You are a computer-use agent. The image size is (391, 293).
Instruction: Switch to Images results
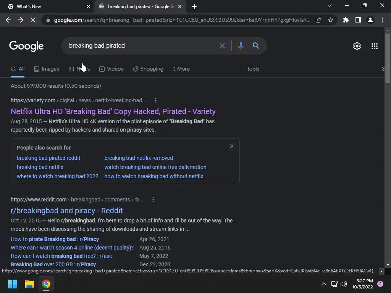[47, 69]
